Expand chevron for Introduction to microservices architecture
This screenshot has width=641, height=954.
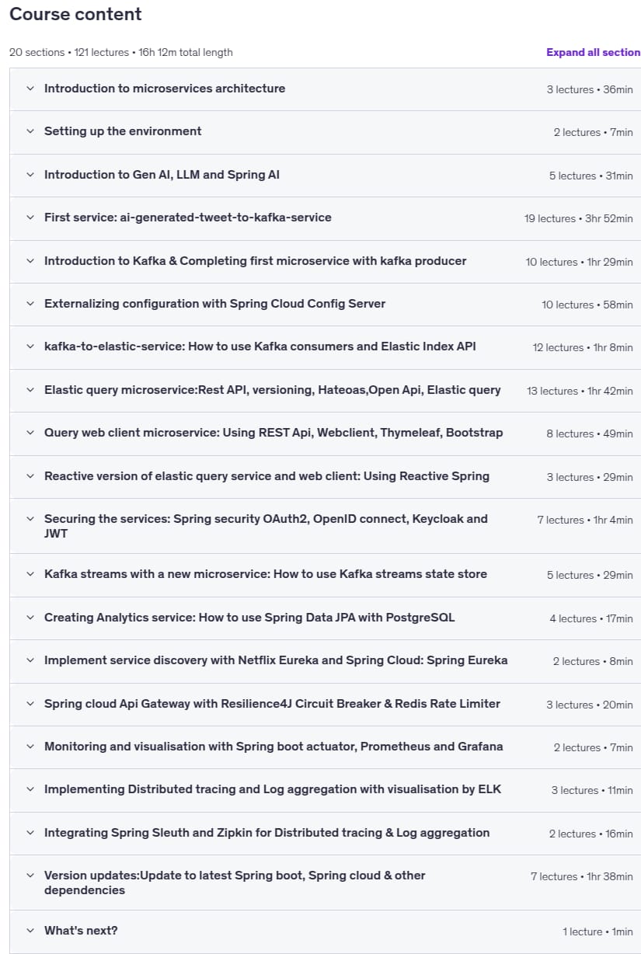tap(30, 89)
